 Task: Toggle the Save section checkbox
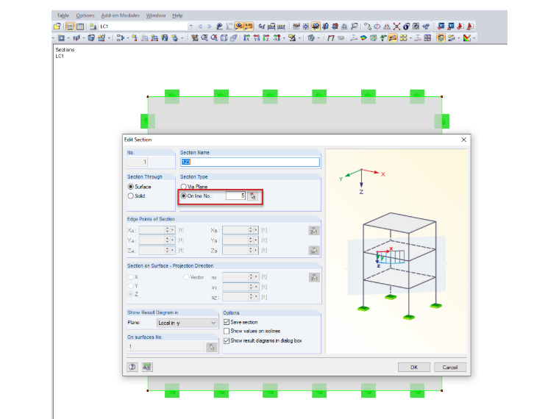(x=227, y=322)
